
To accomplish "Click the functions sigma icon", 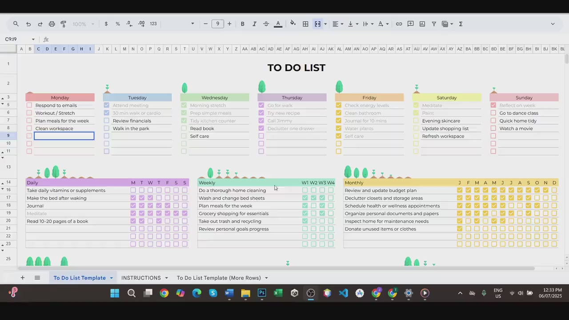I will click(x=461, y=24).
